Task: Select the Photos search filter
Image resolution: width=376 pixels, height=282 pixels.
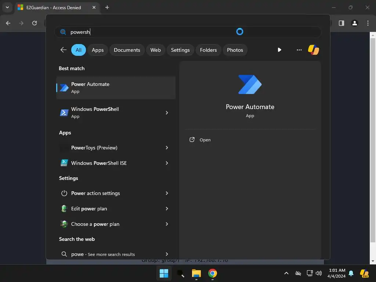Action: (x=235, y=50)
